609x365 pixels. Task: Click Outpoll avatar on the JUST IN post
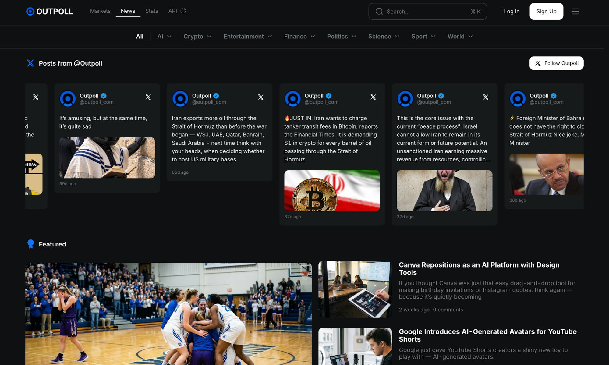tap(292, 98)
